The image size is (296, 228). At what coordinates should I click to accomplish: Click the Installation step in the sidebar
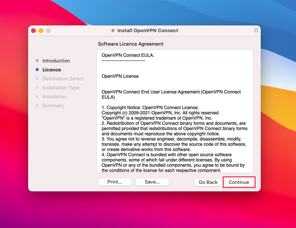(x=54, y=97)
